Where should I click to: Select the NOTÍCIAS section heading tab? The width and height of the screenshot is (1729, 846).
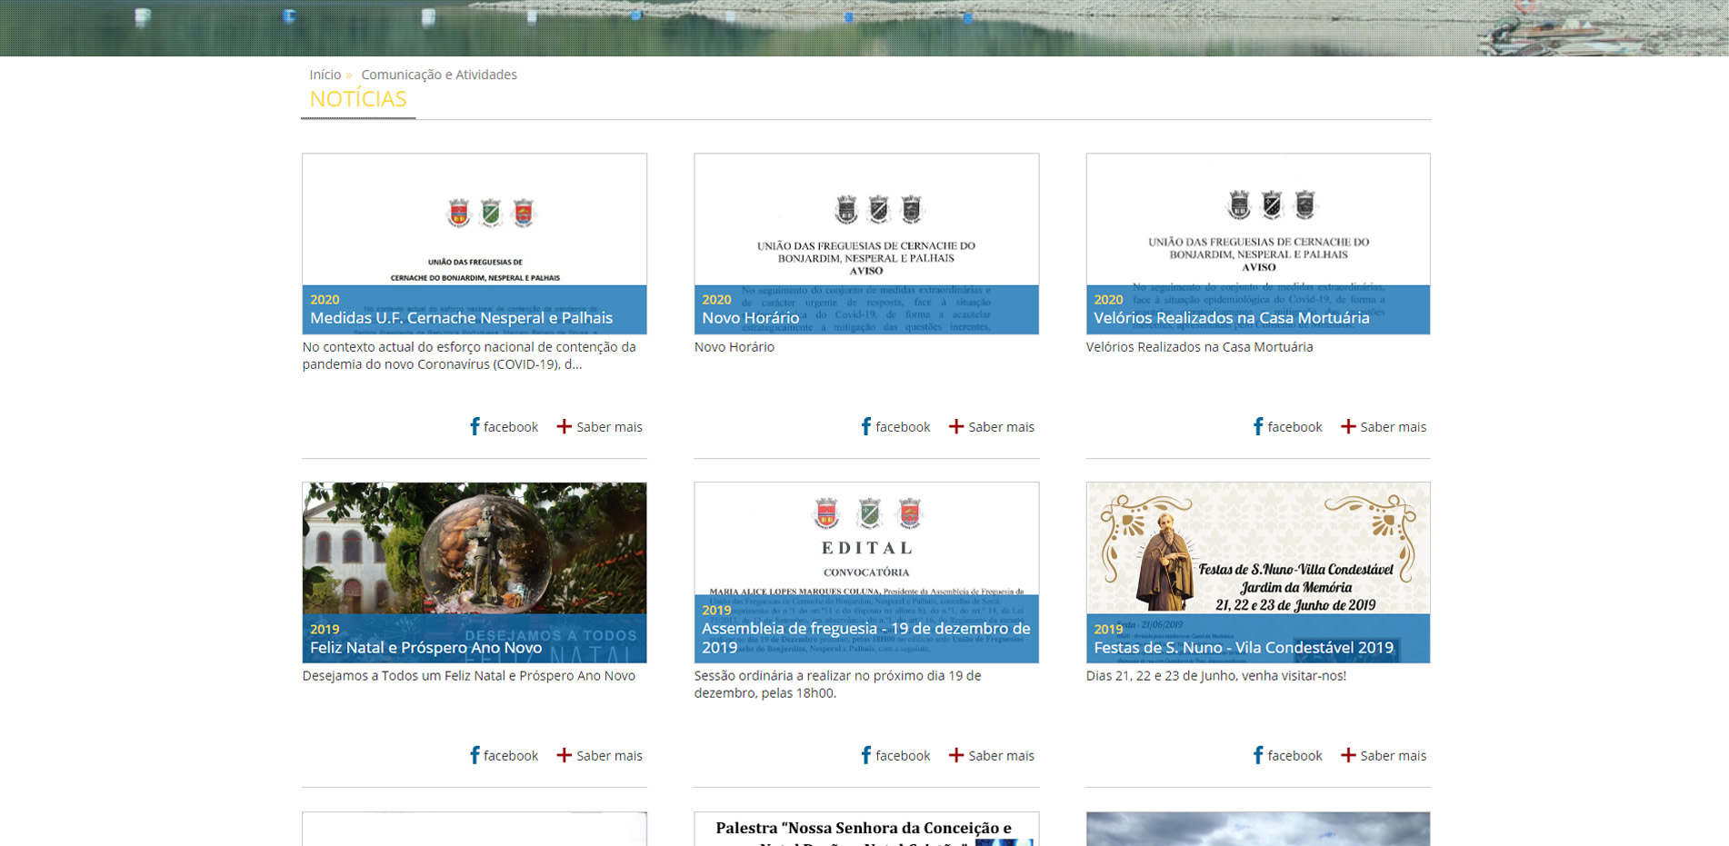358,99
